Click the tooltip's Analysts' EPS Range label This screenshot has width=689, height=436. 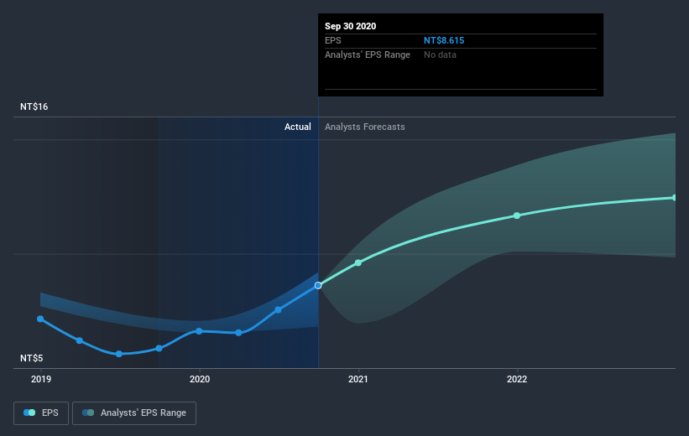pos(368,54)
